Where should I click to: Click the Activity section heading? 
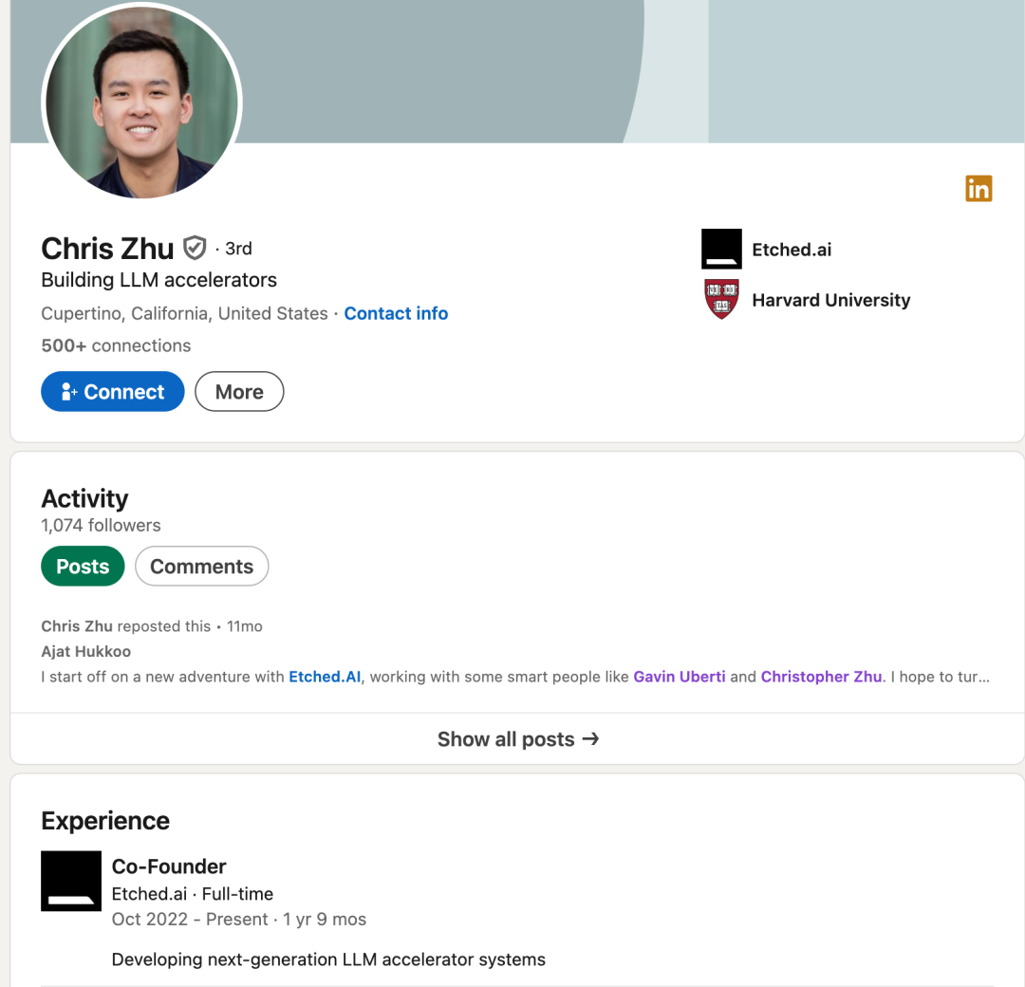85,499
